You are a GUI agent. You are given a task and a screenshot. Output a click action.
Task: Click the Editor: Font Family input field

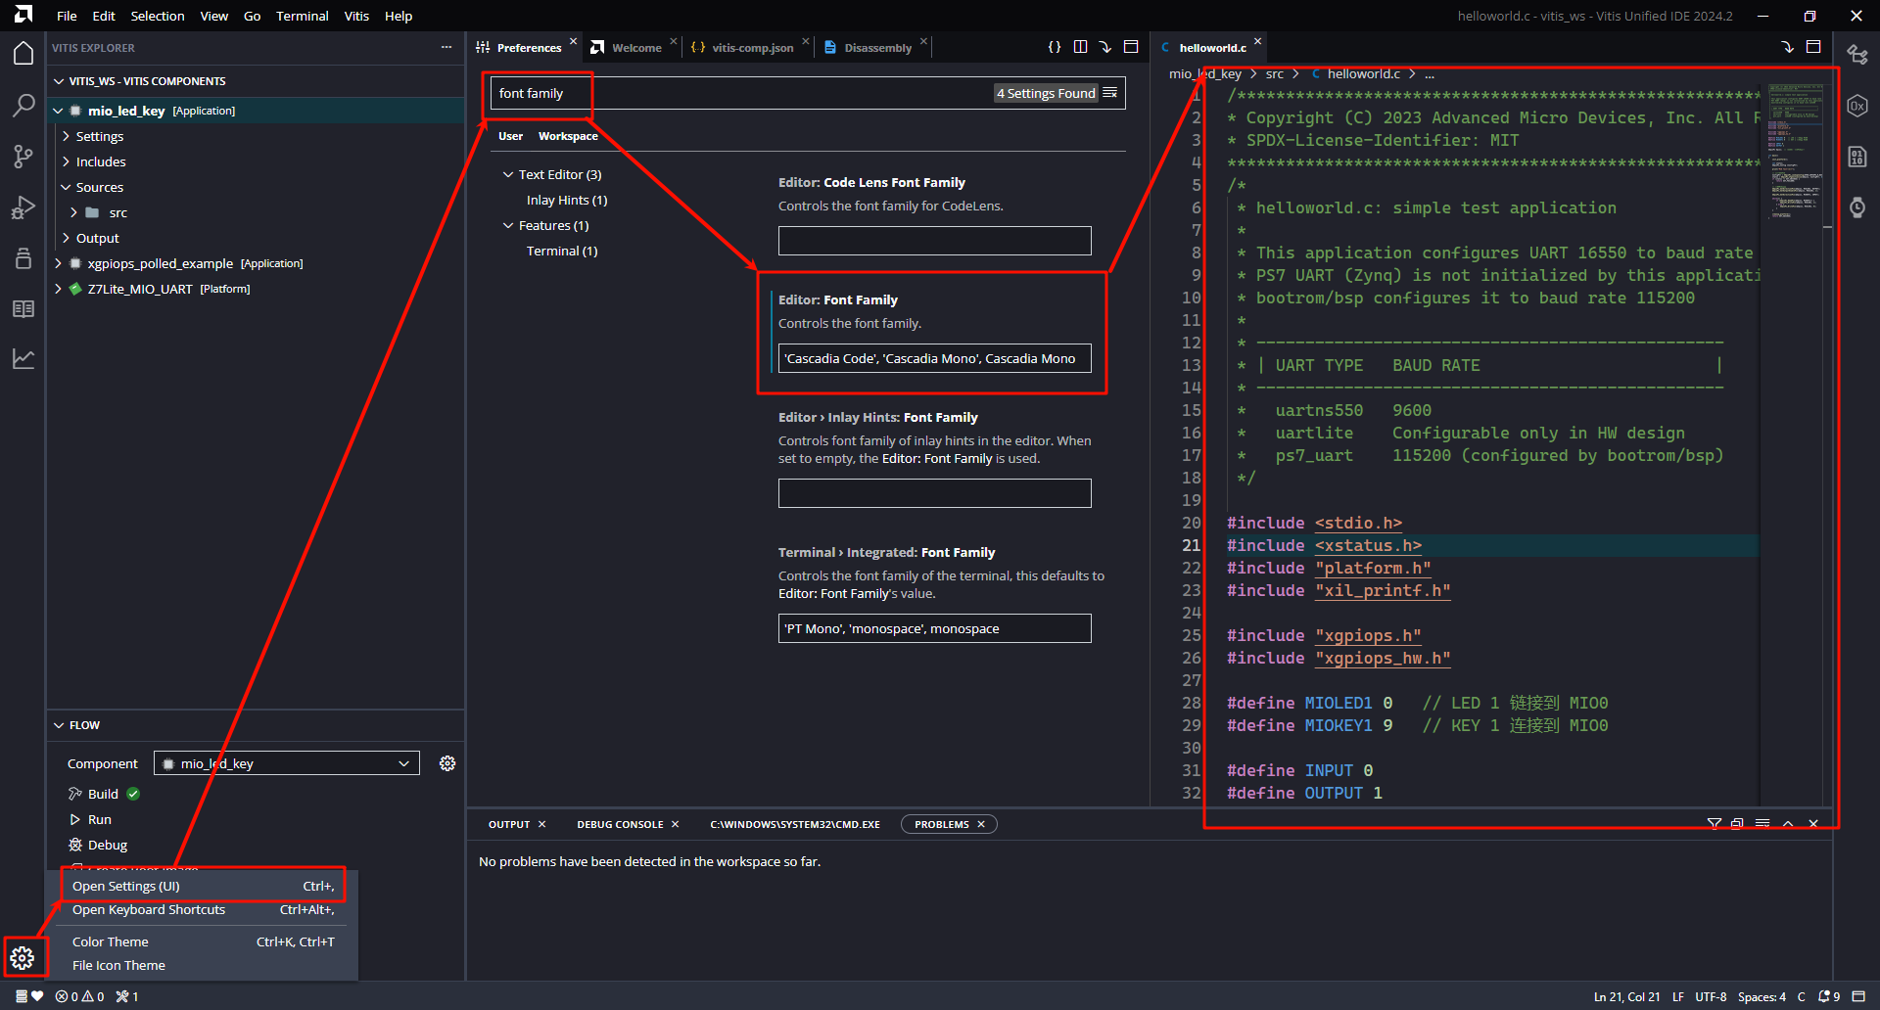point(935,358)
